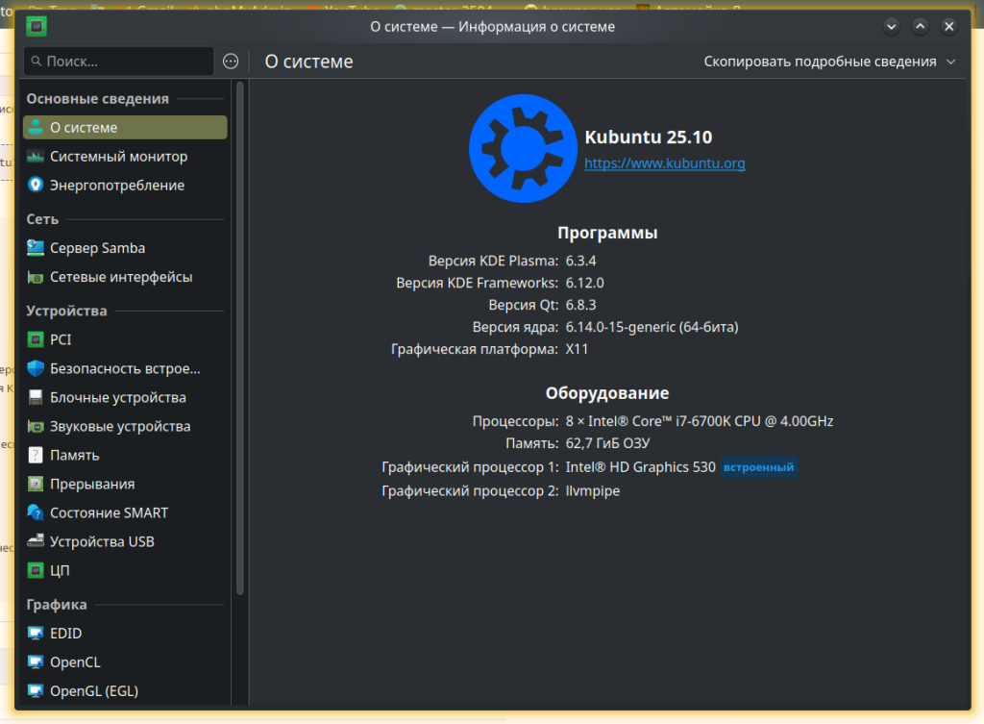Viewport: 984px width, 724px height.
Task: Click the PCI chip icon
Action: 36,339
